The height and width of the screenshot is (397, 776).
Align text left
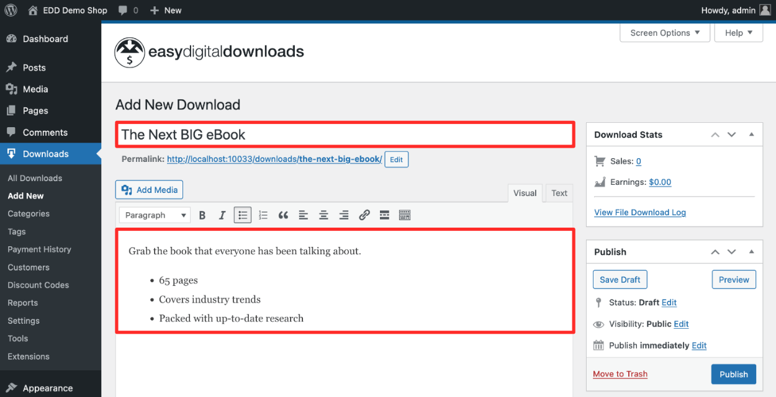(x=303, y=215)
